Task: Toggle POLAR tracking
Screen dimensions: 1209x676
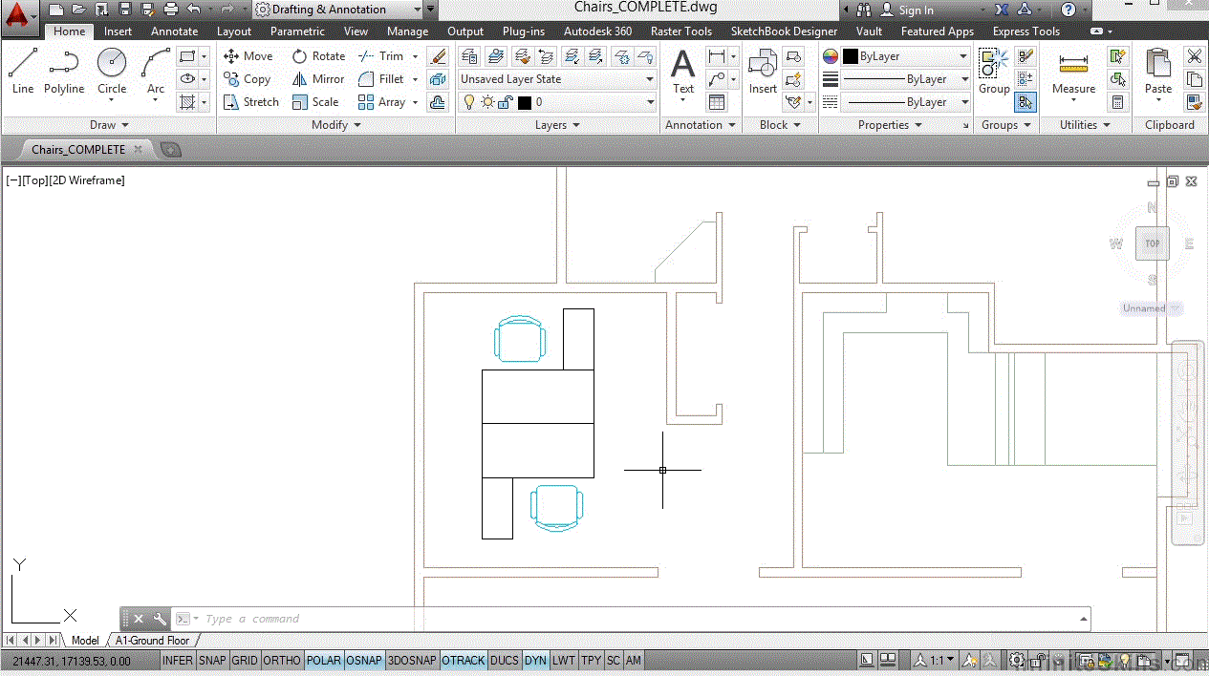Action: pyautogui.click(x=324, y=660)
